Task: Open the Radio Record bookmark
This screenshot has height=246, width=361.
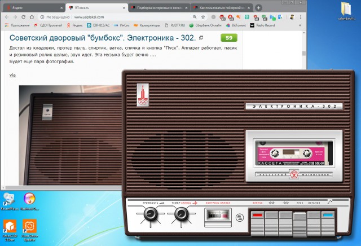Action: pyautogui.click(x=262, y=25)
